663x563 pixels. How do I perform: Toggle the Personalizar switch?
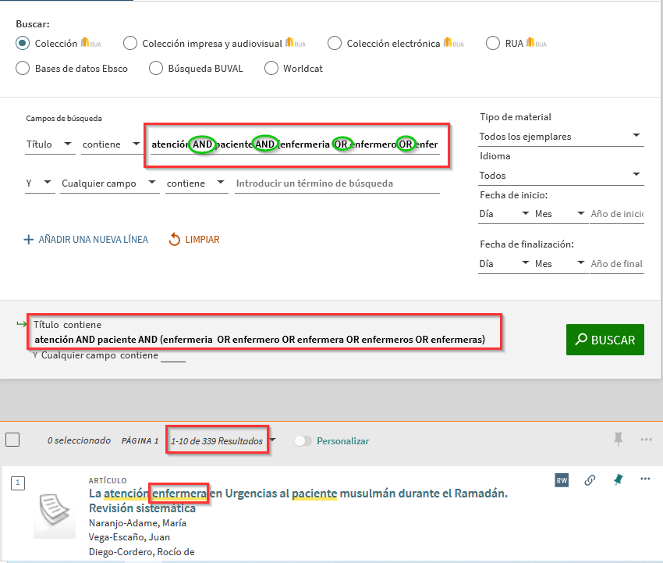[x=303, y=440]
